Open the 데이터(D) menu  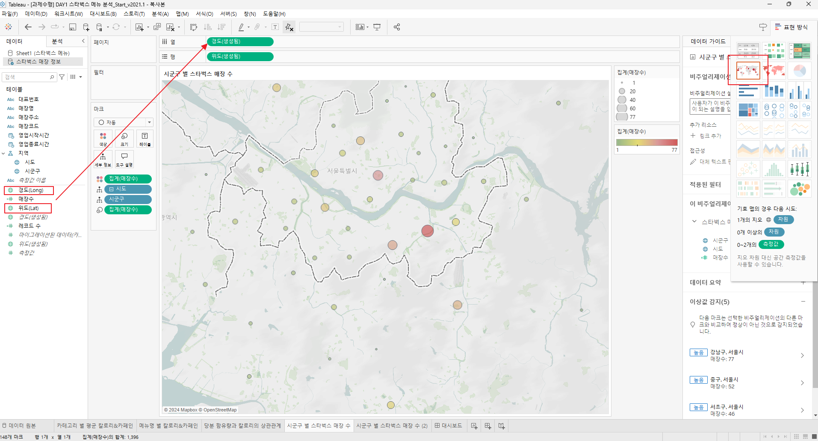tap(36, 14)
